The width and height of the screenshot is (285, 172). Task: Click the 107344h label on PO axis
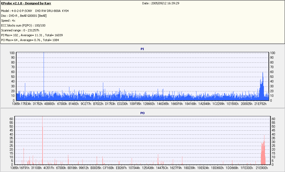coord(134,168)
